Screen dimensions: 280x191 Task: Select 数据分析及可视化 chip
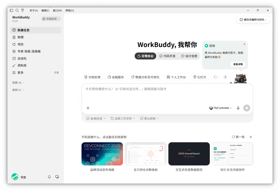coord(145,77)
